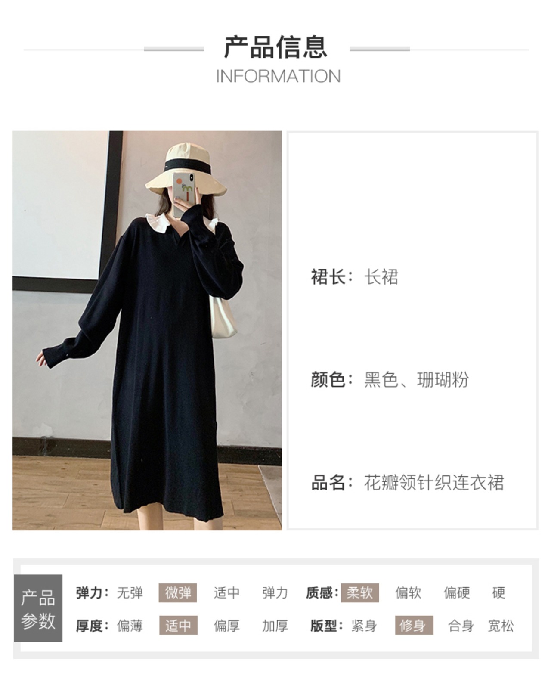This screenshot has width=551, height=673.
Task: Select 偏薄 thickness option
Action: coord(130,626)
